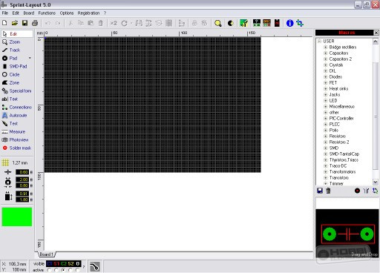Open the Functions menu

(x=47, y=13)
